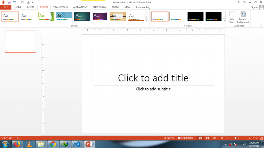Apply the green Facet theme
Viewport: 264px width, 148px height.
[46, 16]
